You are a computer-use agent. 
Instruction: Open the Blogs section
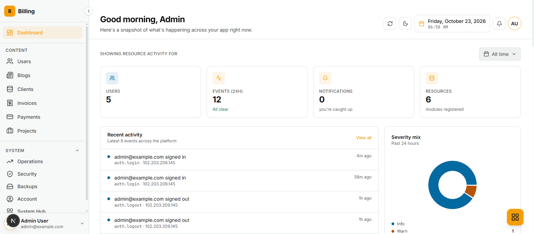coord(42,75)
